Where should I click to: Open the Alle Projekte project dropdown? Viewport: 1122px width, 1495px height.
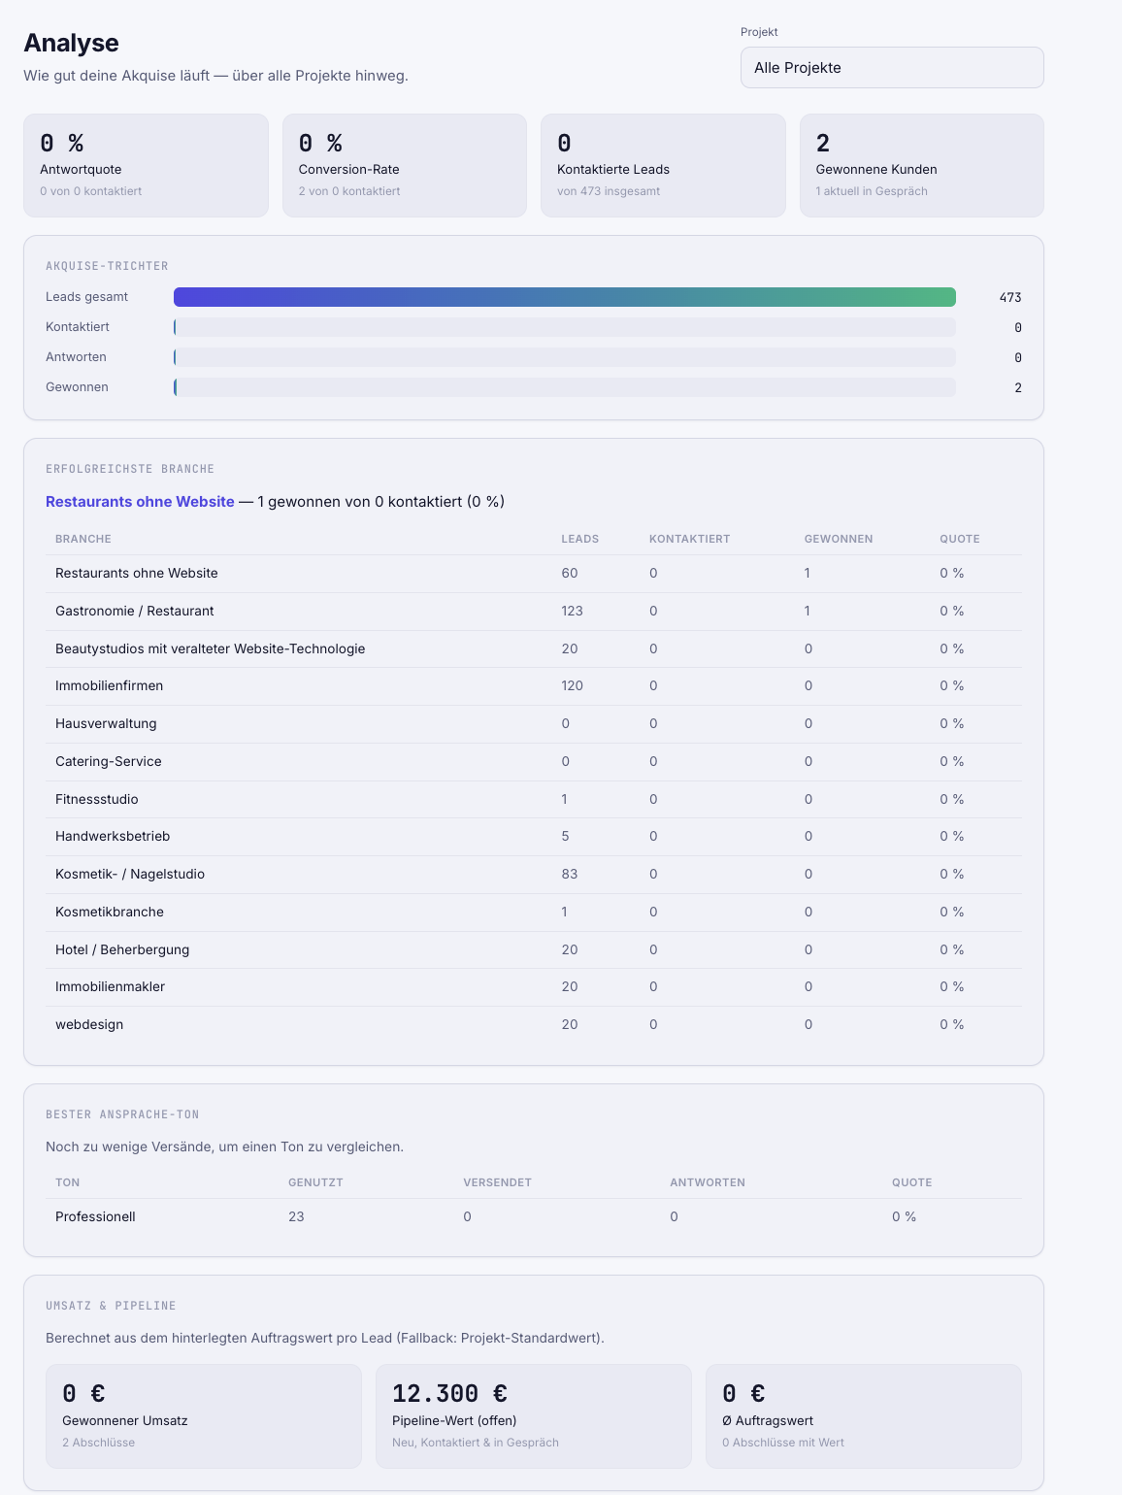(x=892, y=68)
